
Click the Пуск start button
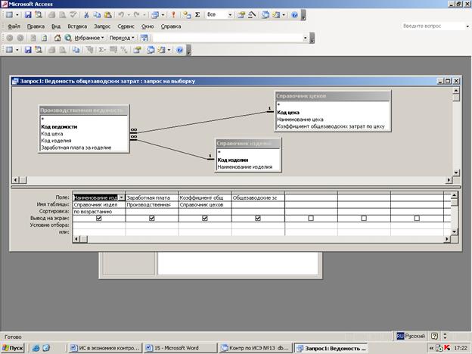tap(13, 347)
